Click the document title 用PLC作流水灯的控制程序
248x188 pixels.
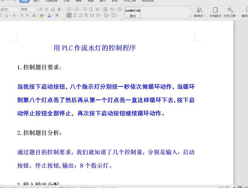coord(95,48)
